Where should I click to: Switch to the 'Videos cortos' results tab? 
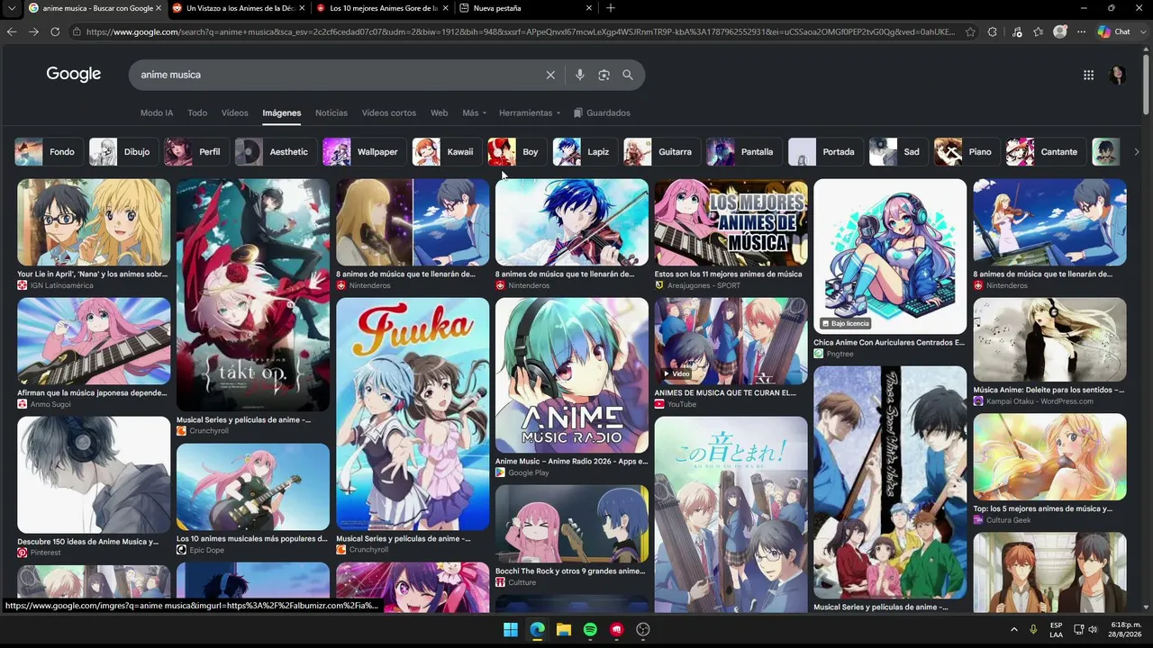[x=389, y=113]
